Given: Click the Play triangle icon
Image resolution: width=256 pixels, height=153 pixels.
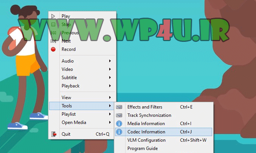Looking at the screenshot, I should pyautogui.click(x=53, y=16).
